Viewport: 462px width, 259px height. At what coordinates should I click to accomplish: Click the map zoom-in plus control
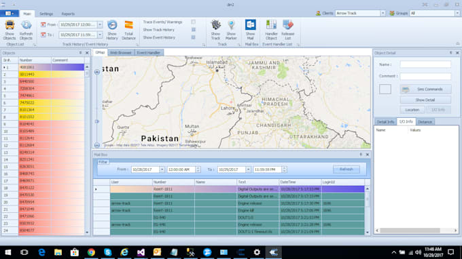pyautogui.click(x=97, y=72)
